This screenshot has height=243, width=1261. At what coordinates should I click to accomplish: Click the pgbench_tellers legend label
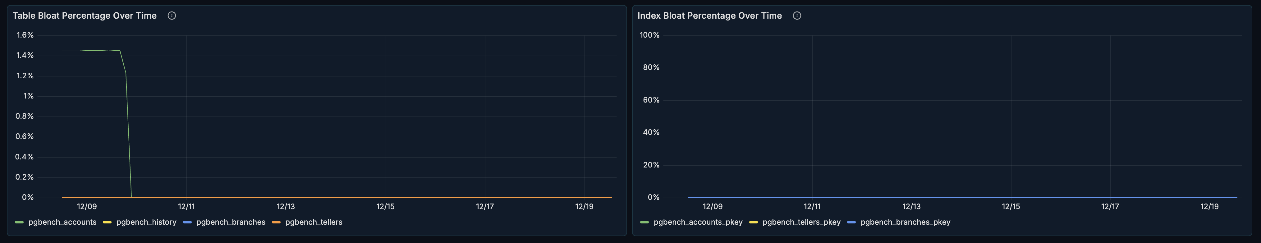tap(318, 222)
